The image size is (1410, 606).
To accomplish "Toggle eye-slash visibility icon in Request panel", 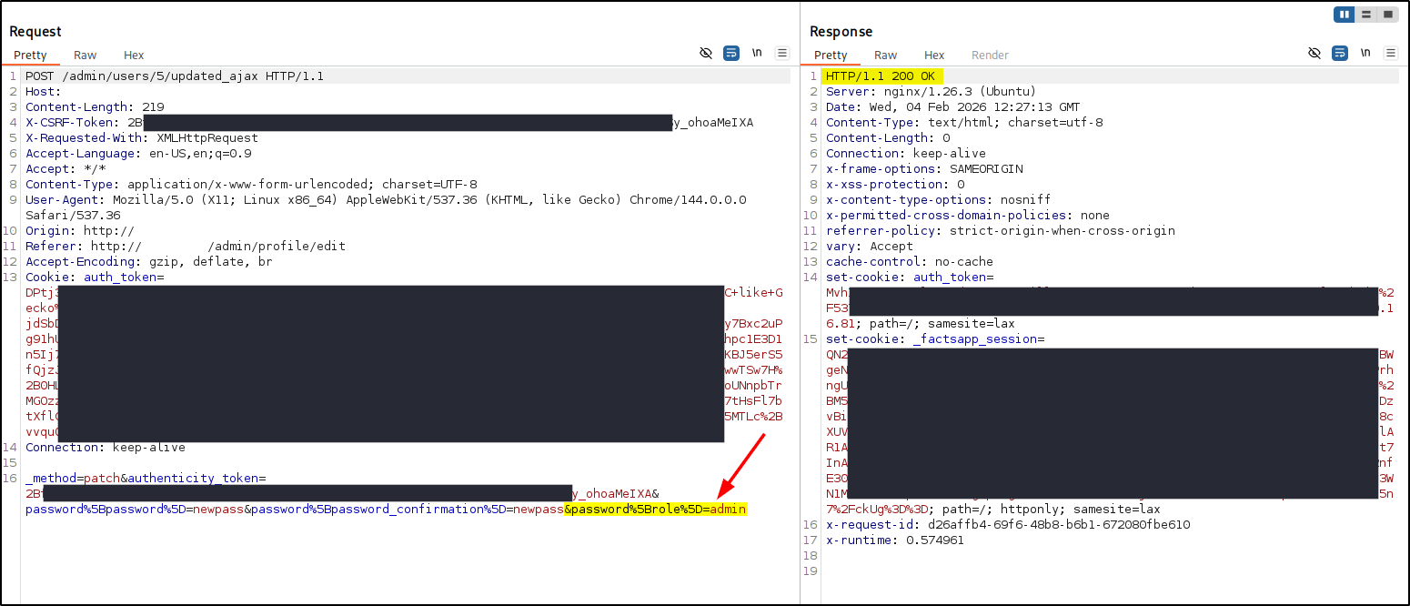I will click(706, 54).
